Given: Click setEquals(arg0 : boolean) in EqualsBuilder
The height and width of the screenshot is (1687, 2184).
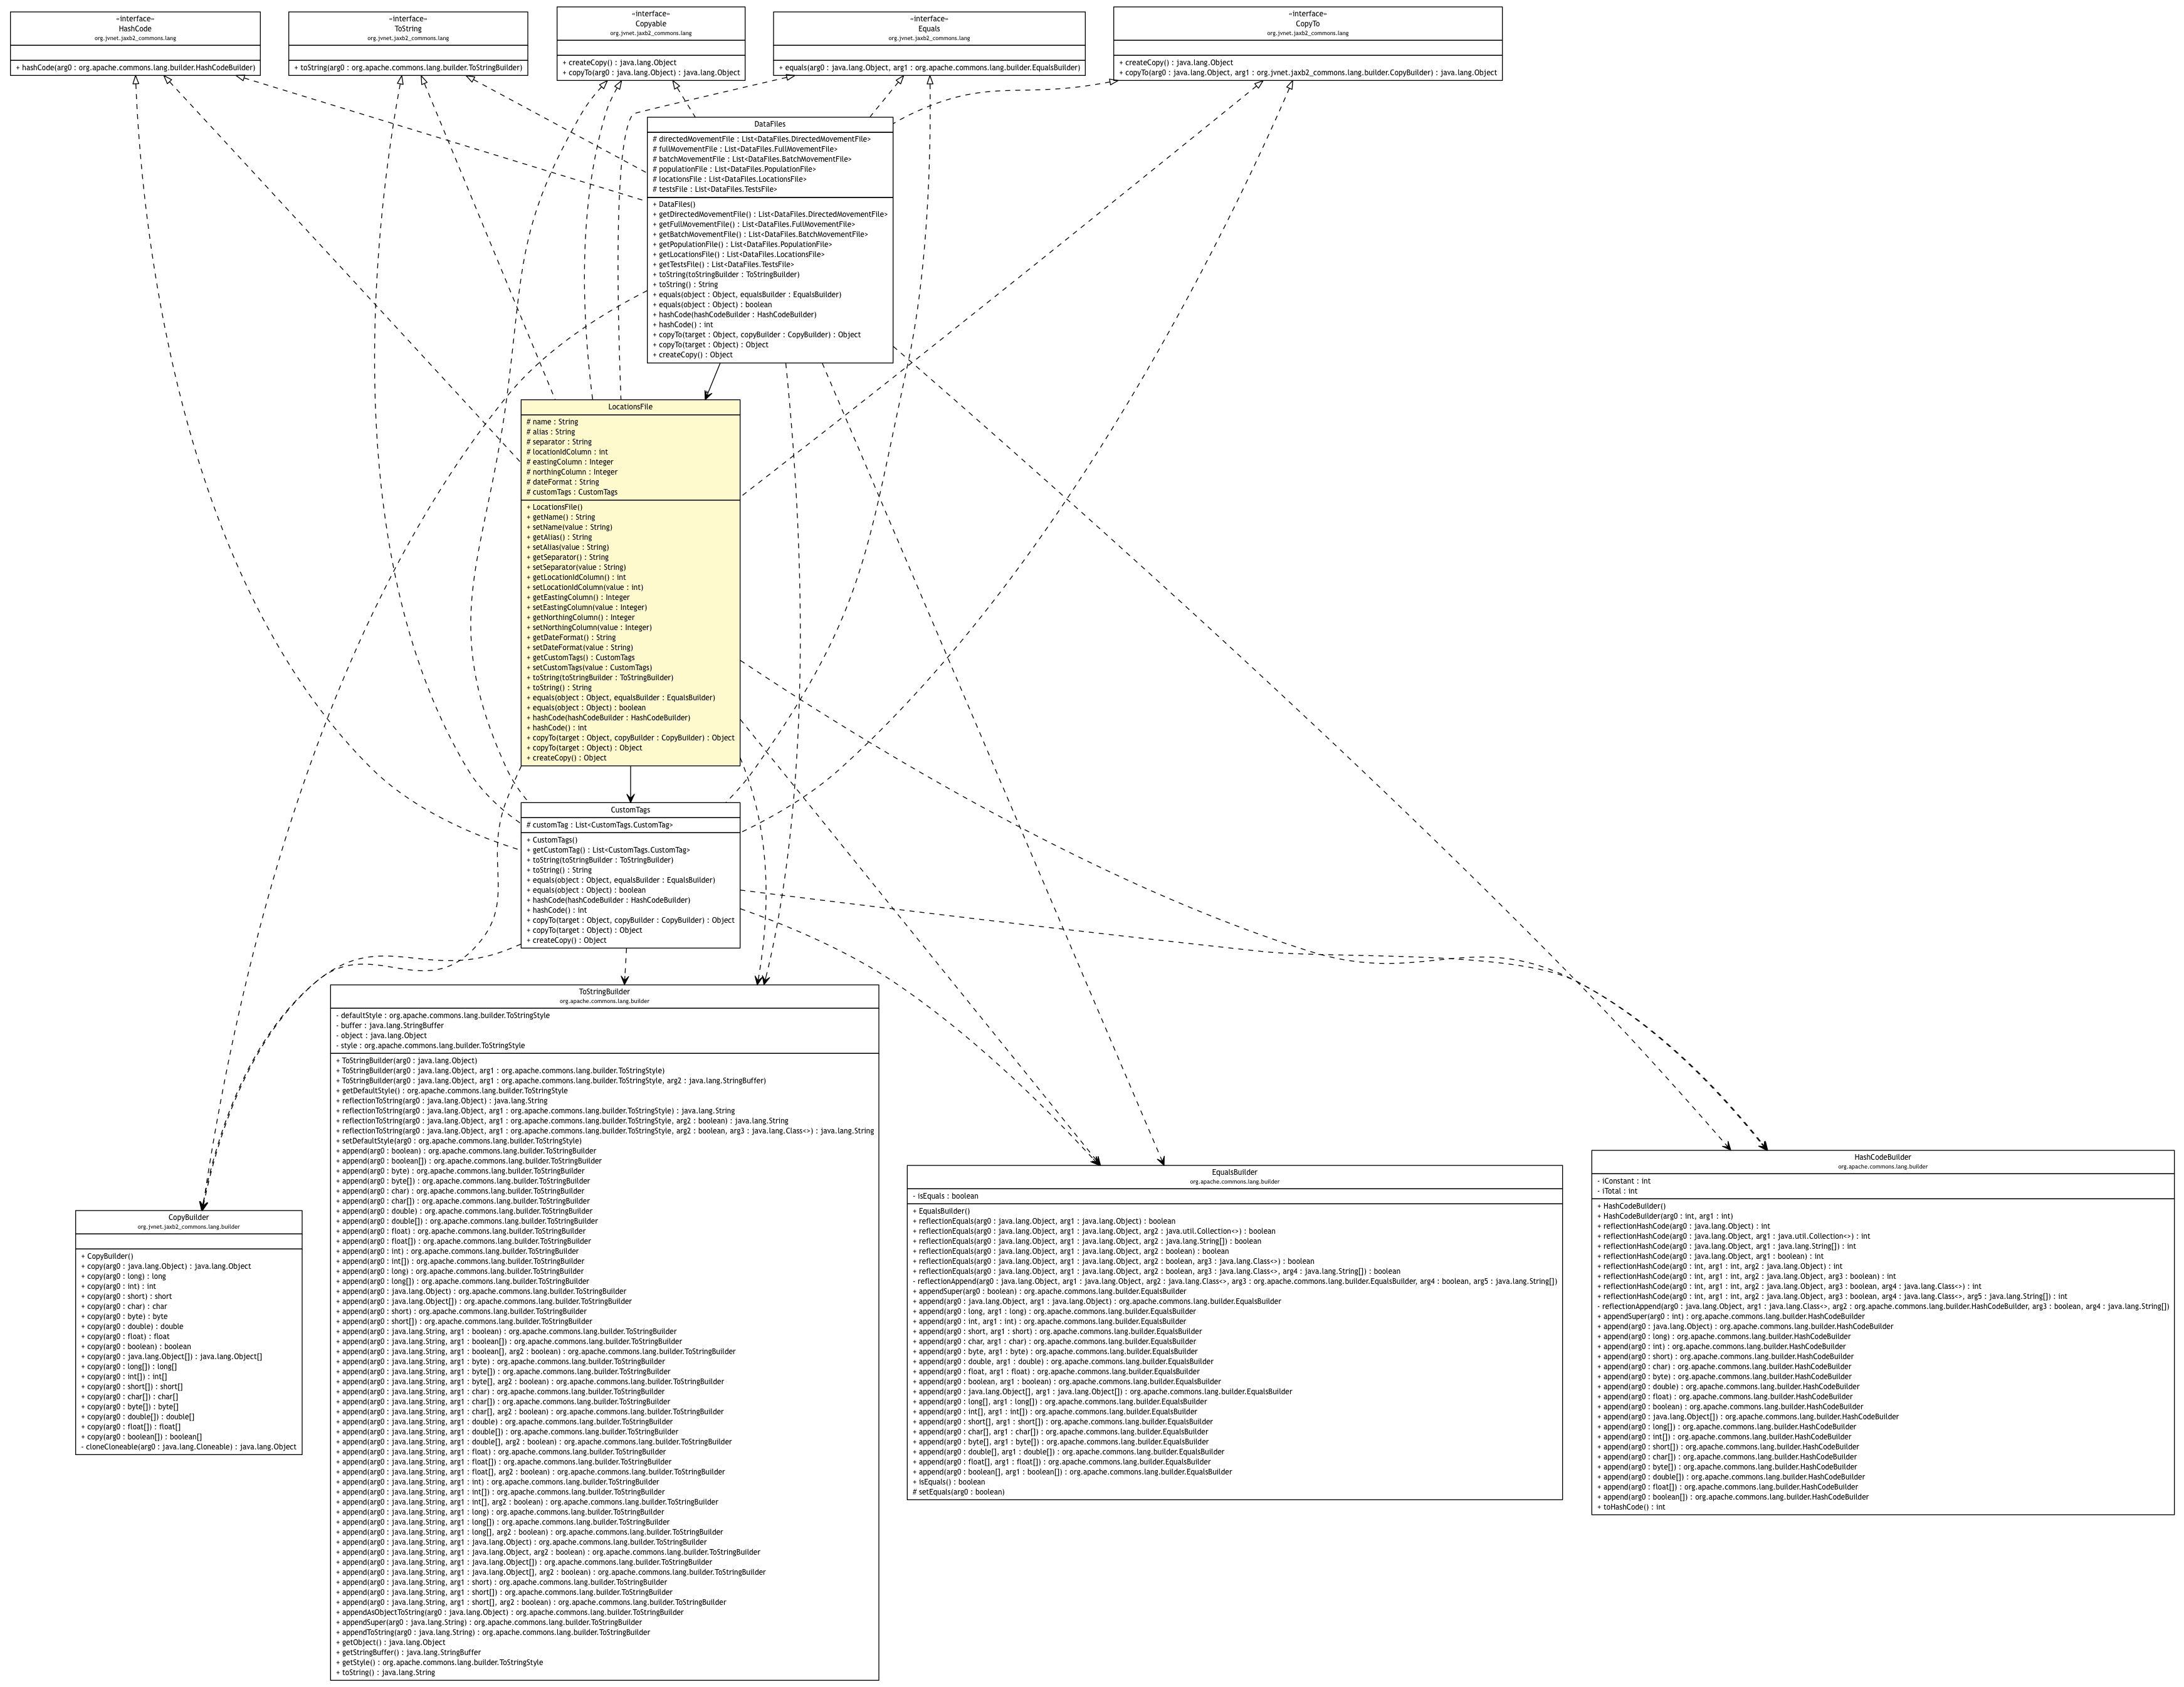Looking at the screenshot, I should 958,1491.
